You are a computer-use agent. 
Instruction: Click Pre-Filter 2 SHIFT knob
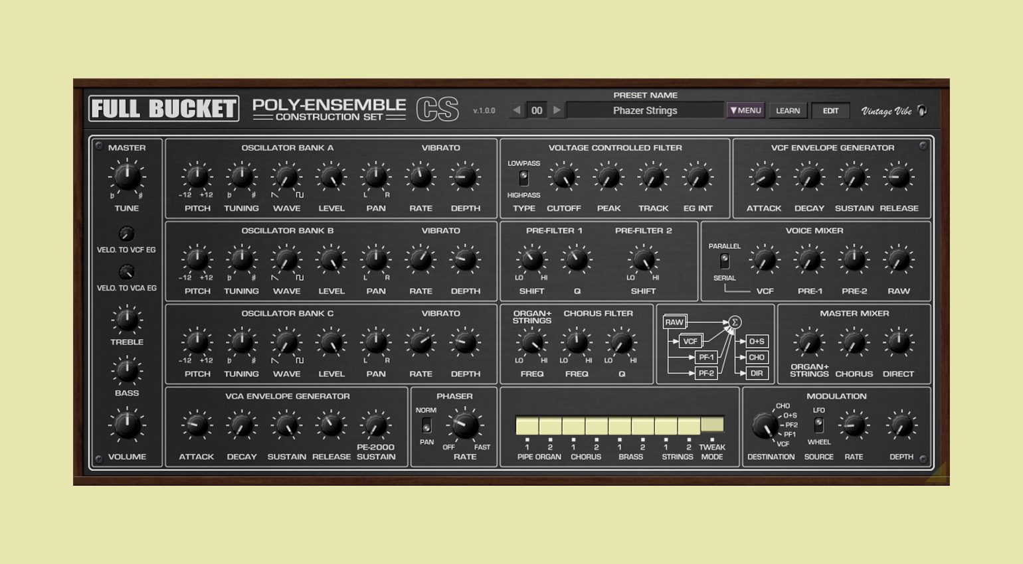point(643,259)
